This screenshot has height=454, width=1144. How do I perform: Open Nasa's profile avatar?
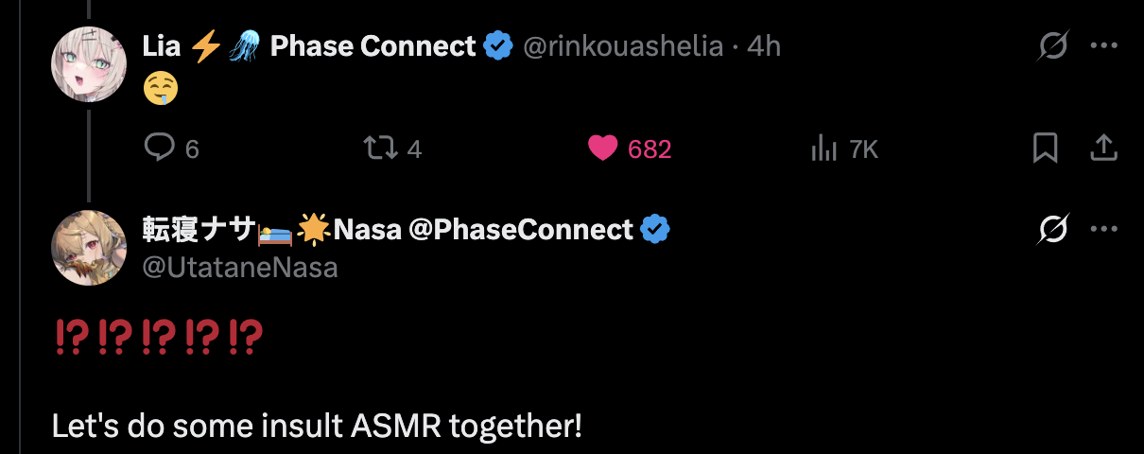pos(88,248)
